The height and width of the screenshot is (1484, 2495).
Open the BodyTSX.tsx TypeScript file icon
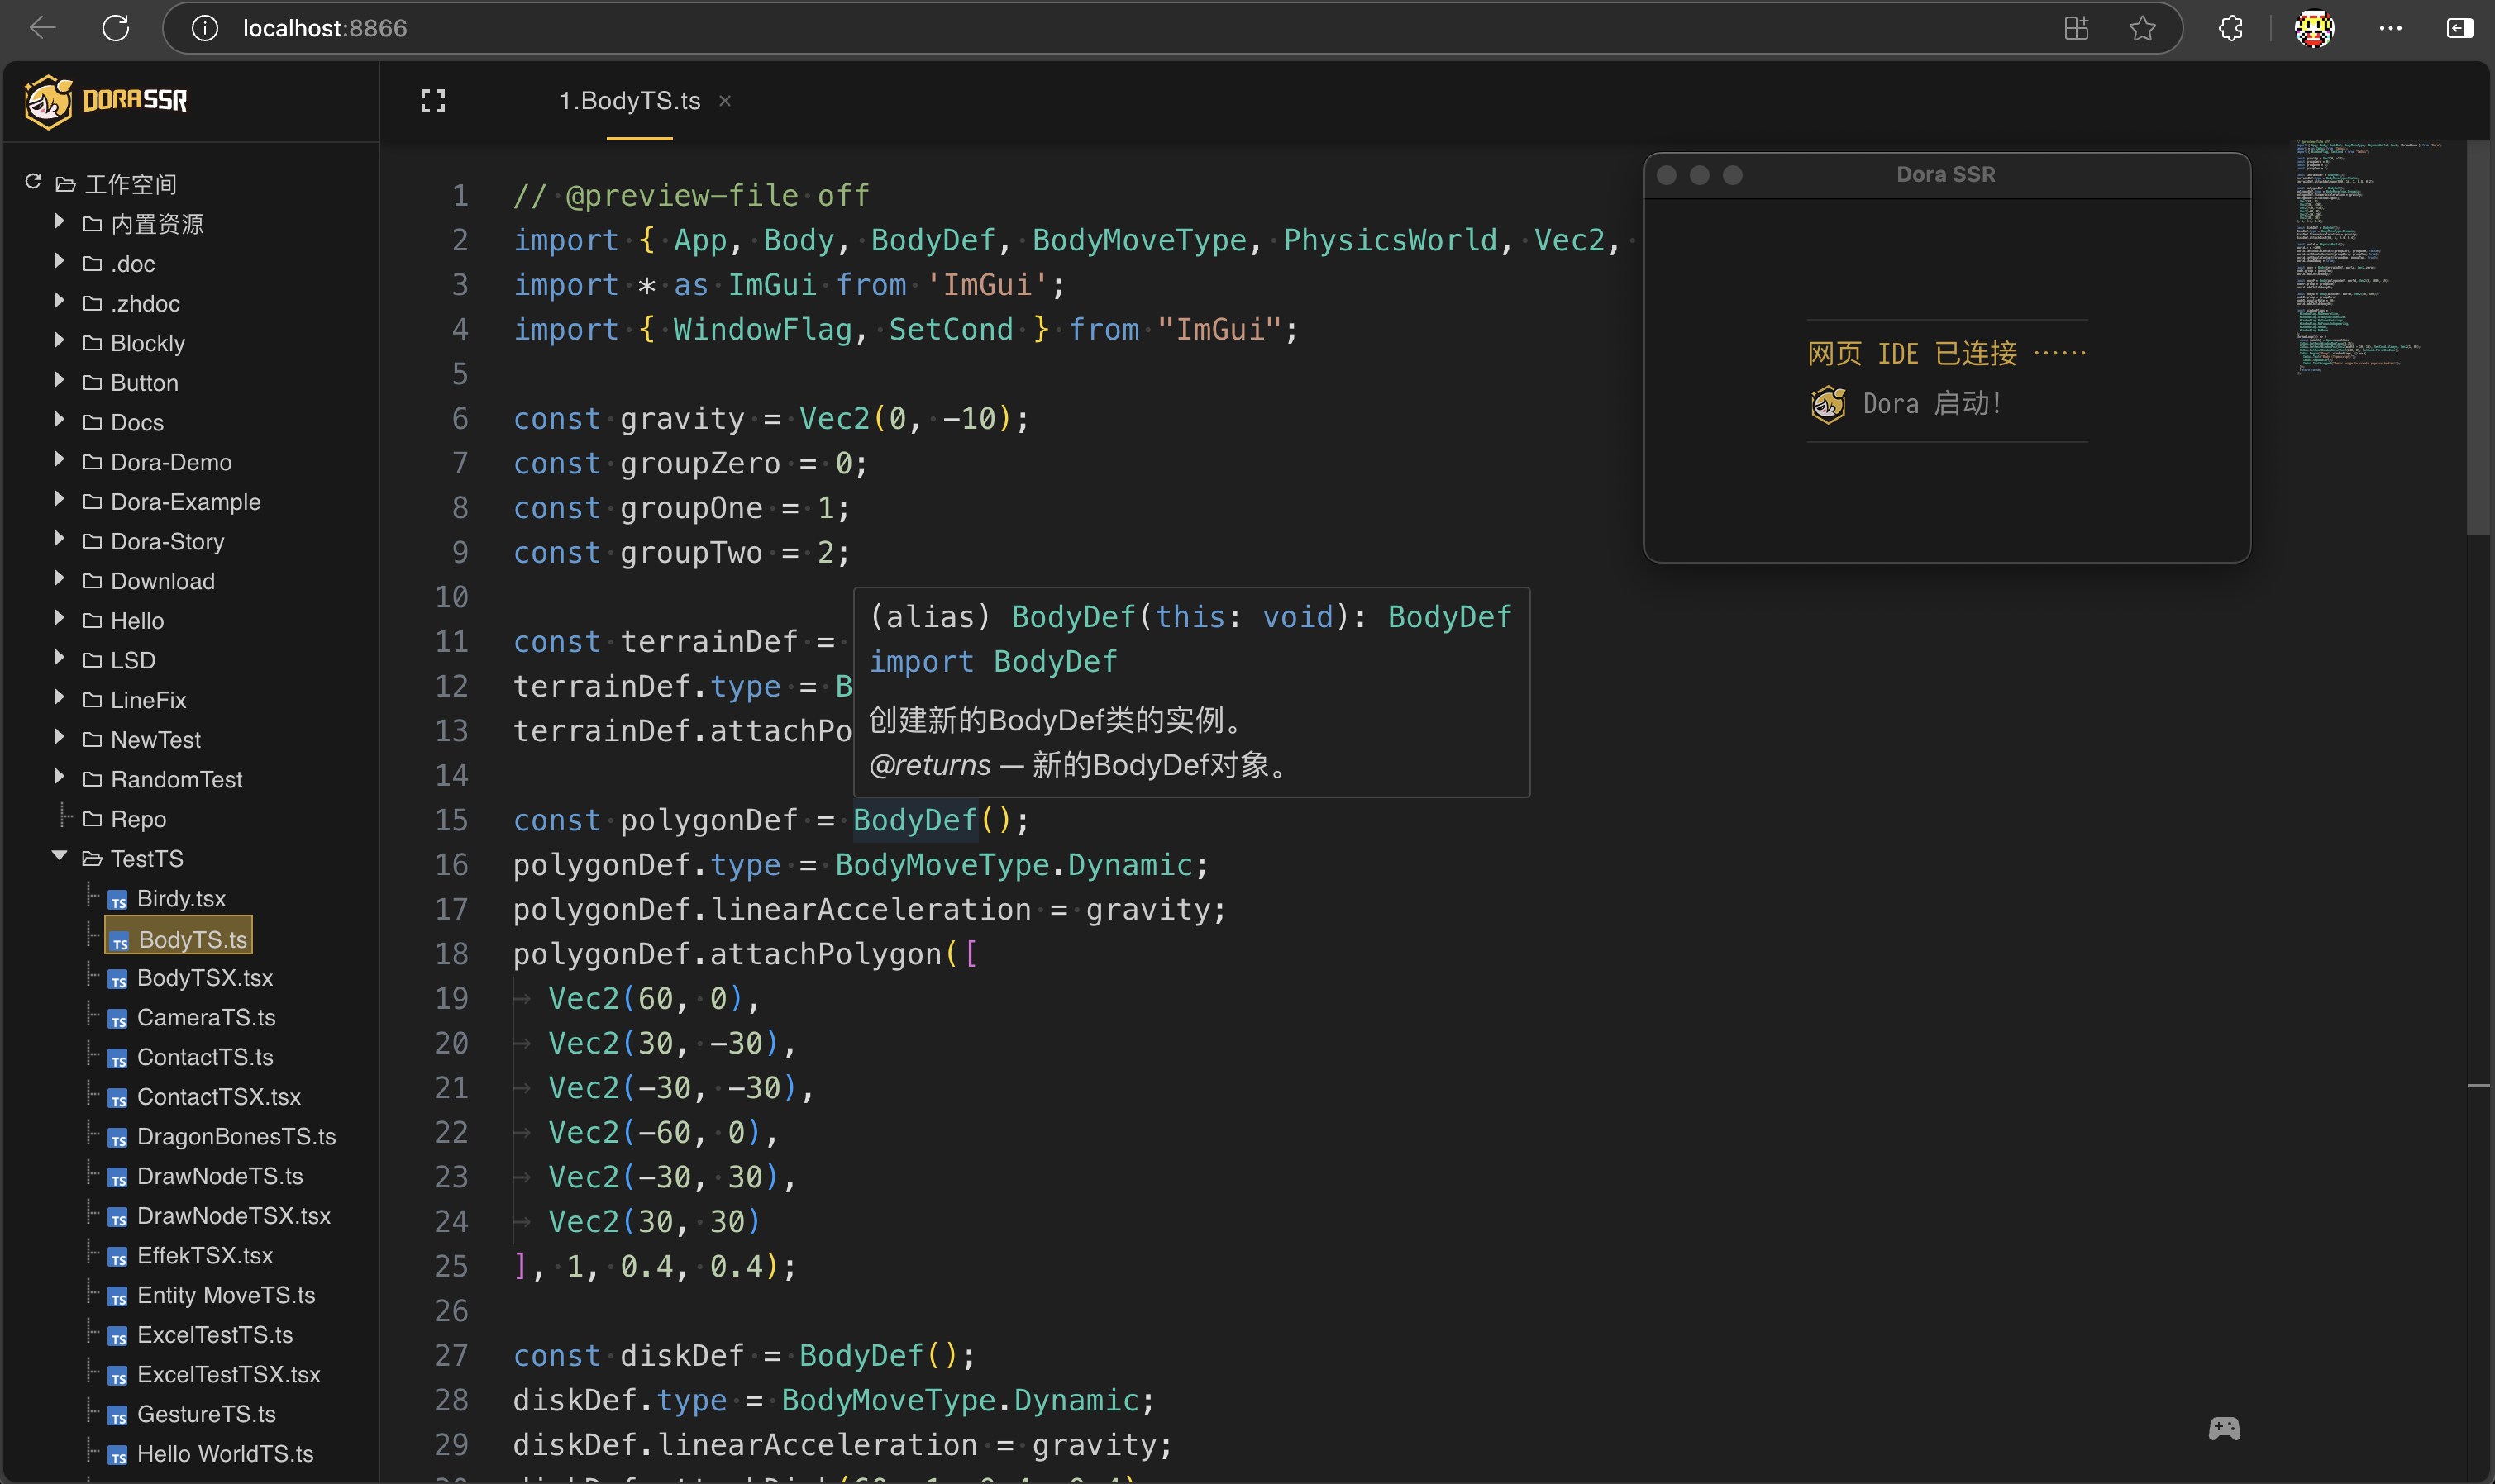(x=117, y=978)
